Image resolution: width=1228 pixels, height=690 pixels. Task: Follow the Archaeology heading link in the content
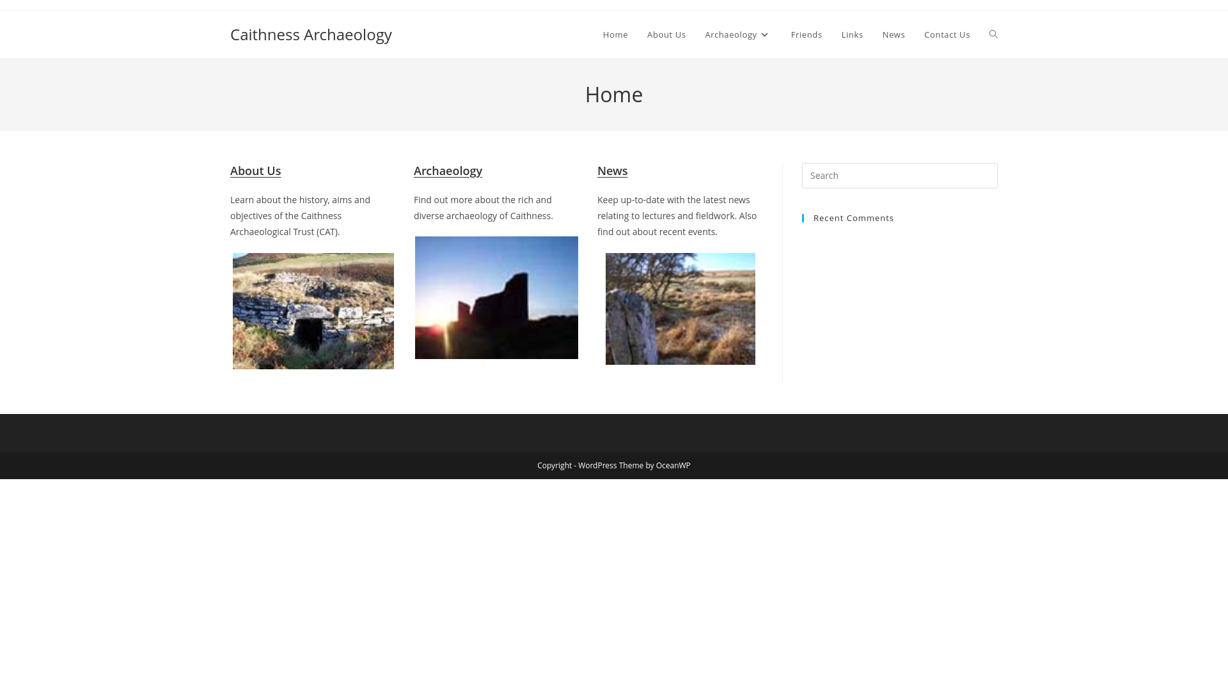point(448,171)
